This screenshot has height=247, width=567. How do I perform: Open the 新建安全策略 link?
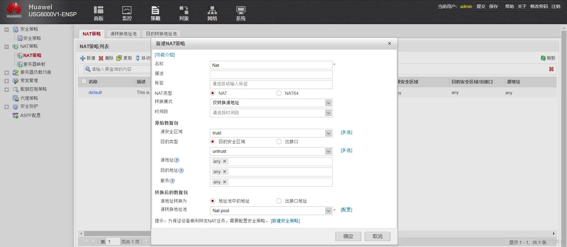coord(285,221)
